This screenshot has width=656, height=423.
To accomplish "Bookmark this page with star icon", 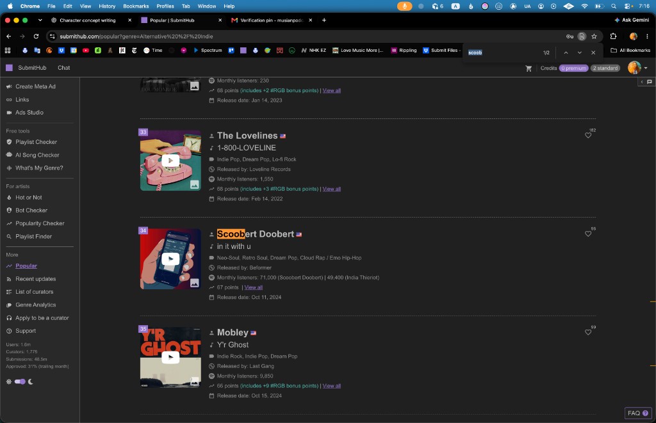I will (594, 36).
